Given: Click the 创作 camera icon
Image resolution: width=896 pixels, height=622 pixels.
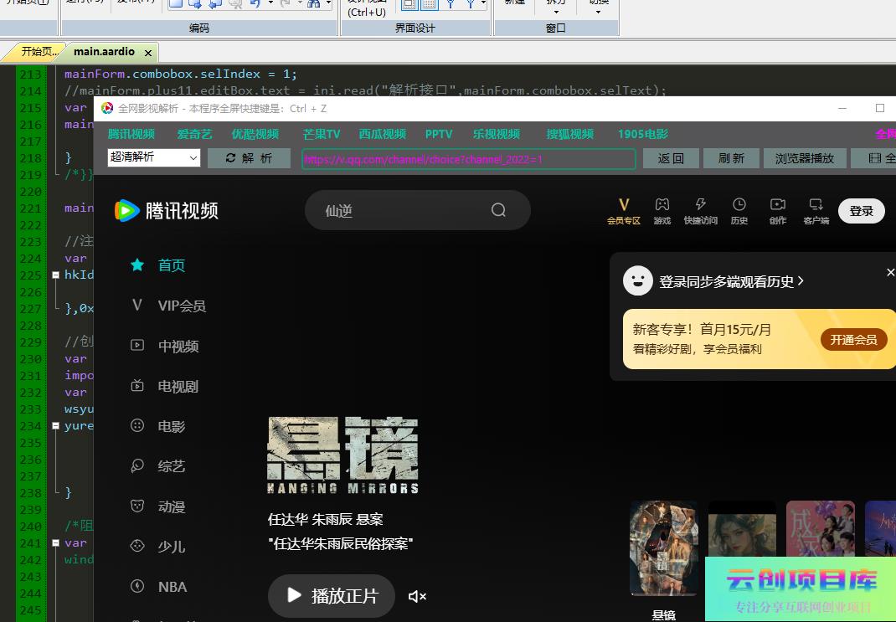Looking at the screenshot, I should tap(777, 205).
